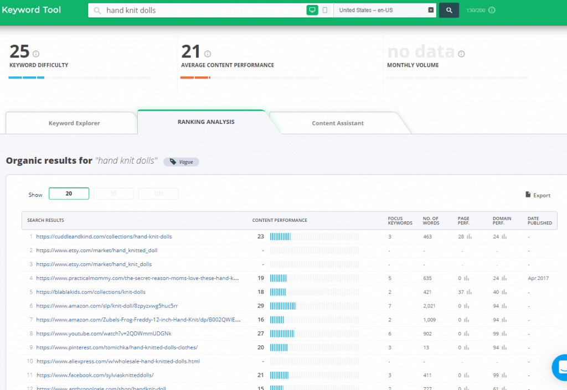The image size is (567, 390).
Task: Click the Export document icon
Action: (x=528, y=195)
